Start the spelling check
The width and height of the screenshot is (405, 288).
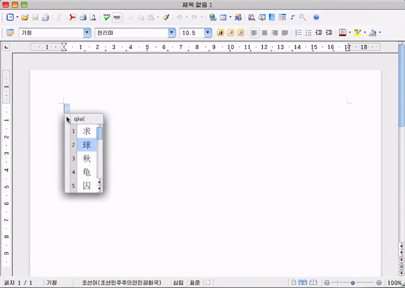click(x=107, y=17)
